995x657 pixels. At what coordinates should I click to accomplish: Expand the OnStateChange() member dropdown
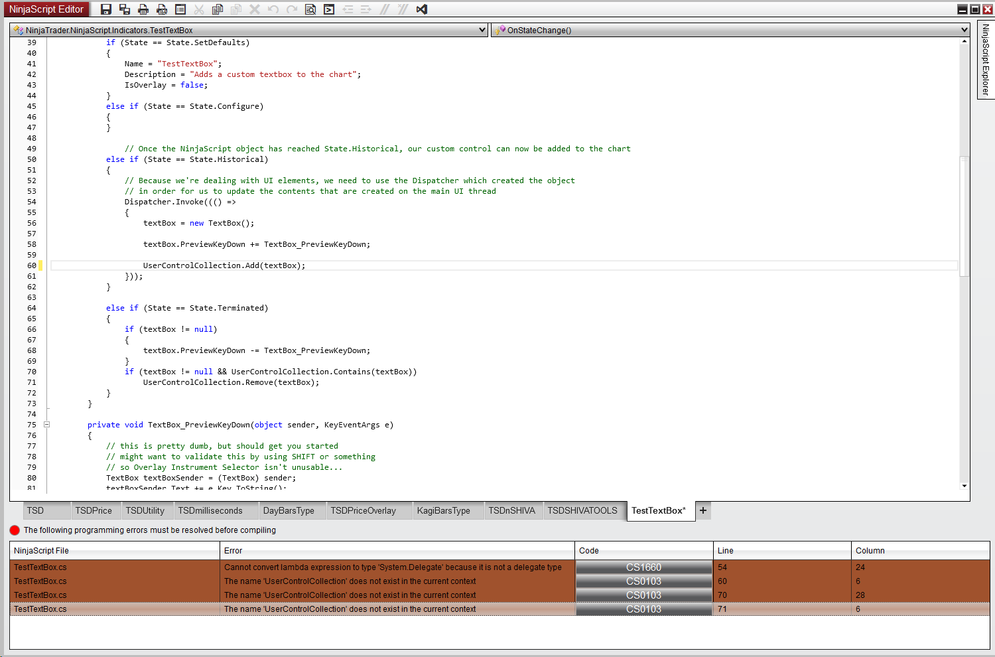pos(964,30)
